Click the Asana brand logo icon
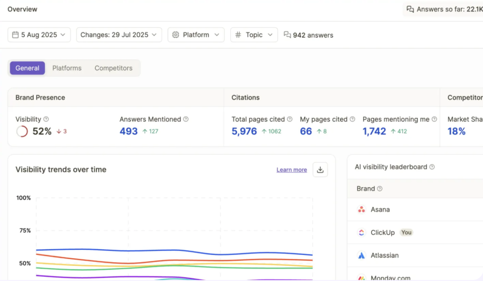483x281 pixels. [361, 210]
